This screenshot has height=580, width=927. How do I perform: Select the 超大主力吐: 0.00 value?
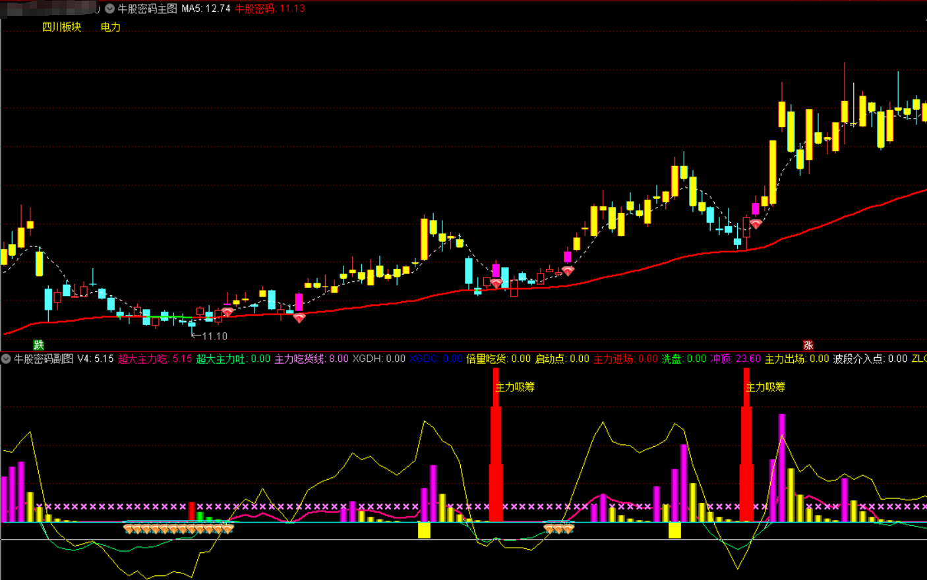[233, 359]
